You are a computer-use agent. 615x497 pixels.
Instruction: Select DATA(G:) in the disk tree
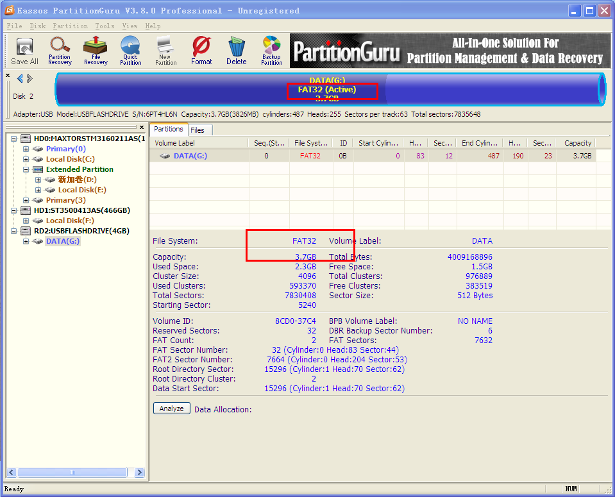point(63,241)
